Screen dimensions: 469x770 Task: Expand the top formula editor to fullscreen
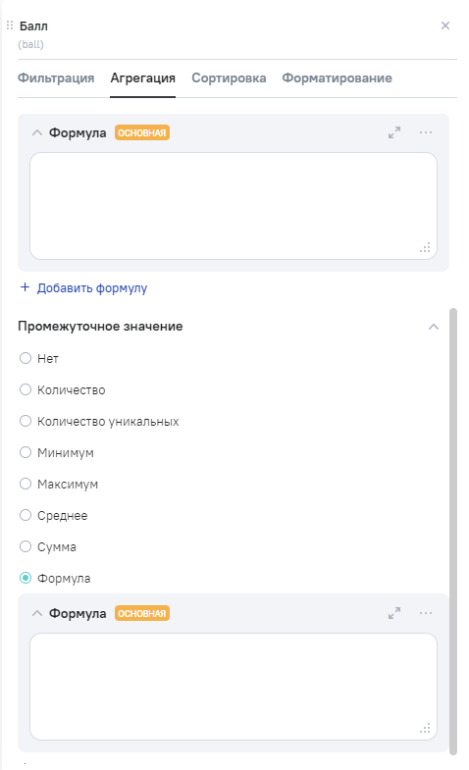(x=394, y=132)
